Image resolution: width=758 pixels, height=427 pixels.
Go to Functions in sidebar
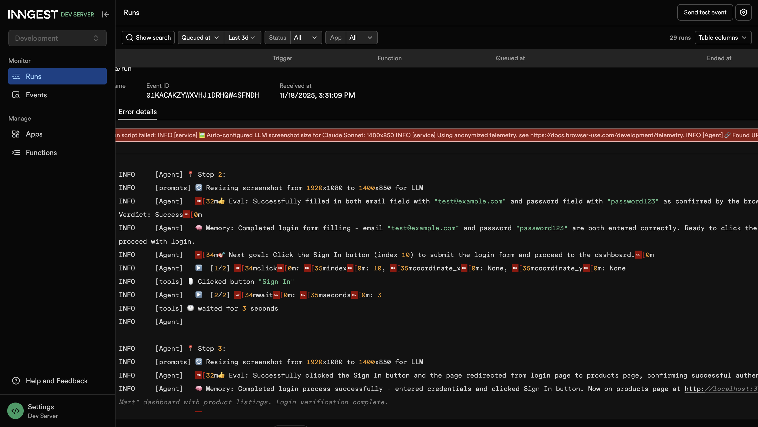41,152
